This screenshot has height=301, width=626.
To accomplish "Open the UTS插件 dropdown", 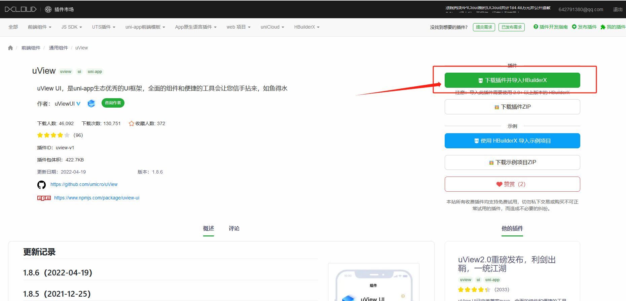I will [x=104, y=27].
